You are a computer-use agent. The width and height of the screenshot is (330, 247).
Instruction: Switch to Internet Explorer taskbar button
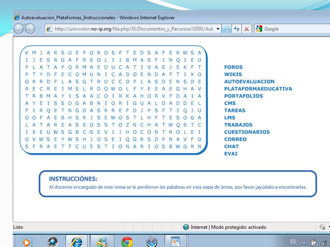point(77,242)
